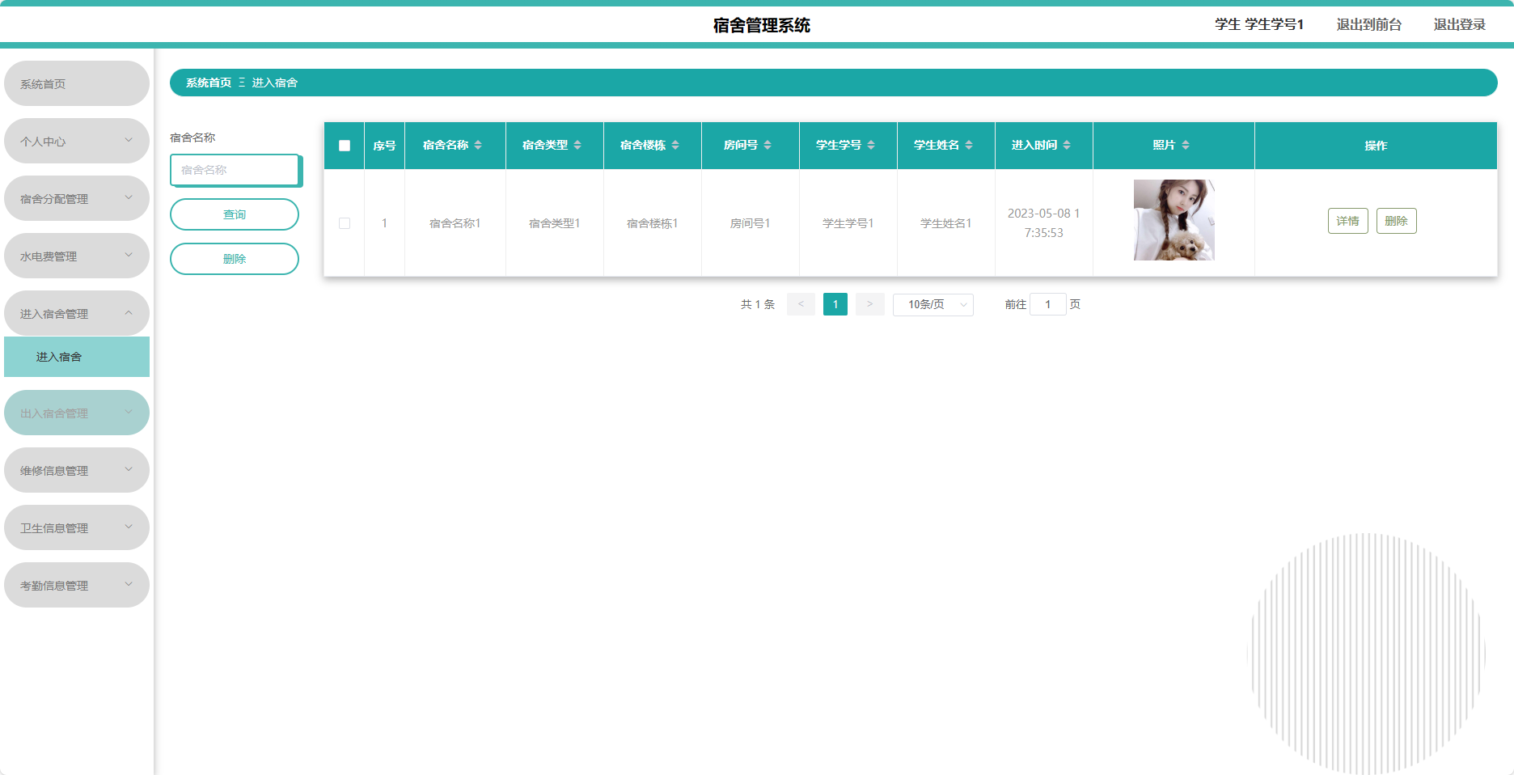
Task: Go to next page arrow
Action: [869, 304]
